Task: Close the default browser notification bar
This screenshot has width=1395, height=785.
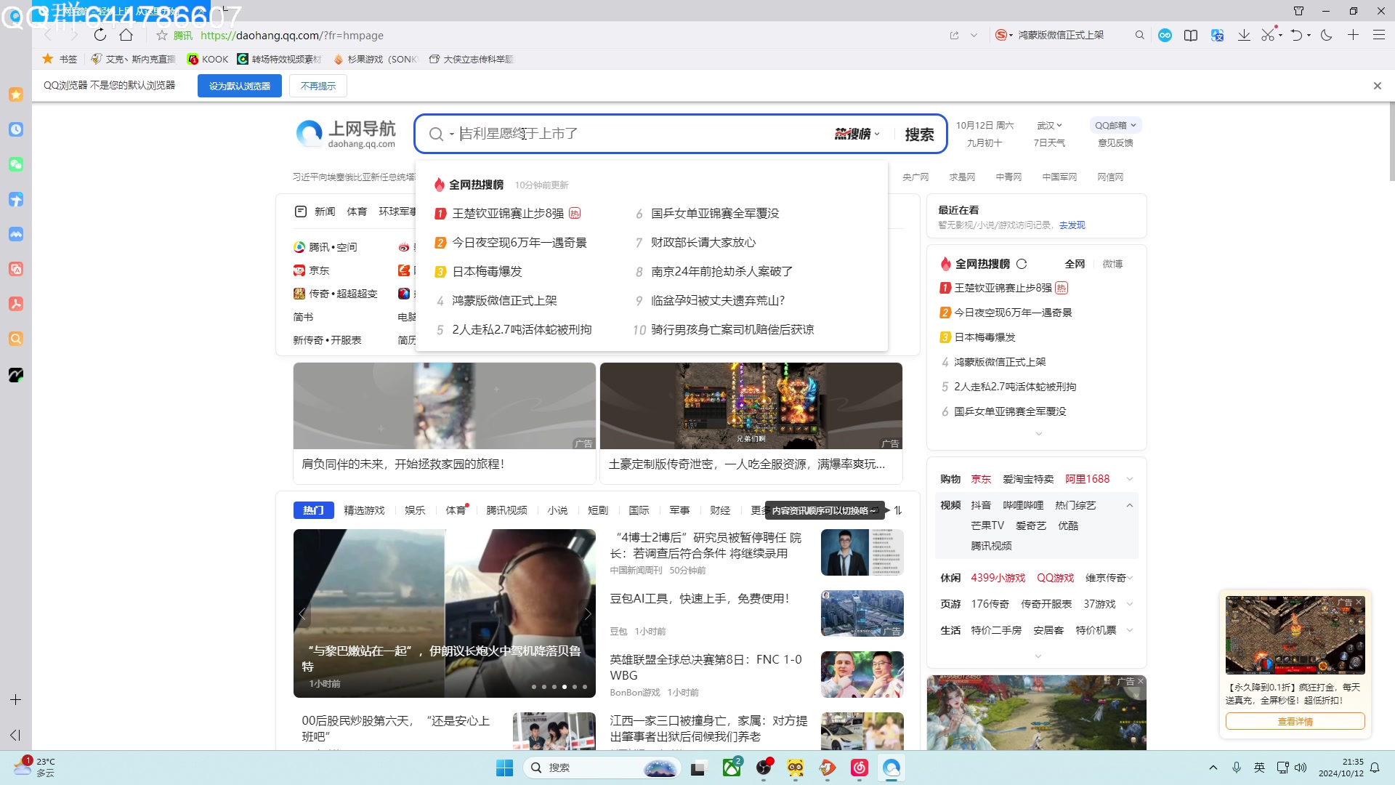Action: (1378, 86)
